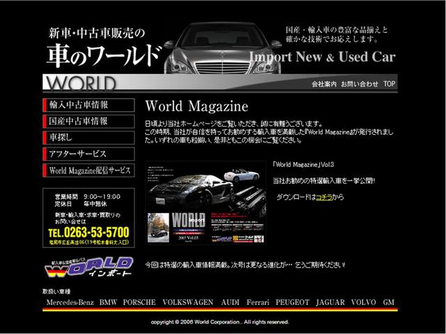Viewport: 446px width, 334px height.
Task: Click the World Magazine page heading
Action: (x=197, y=106)
